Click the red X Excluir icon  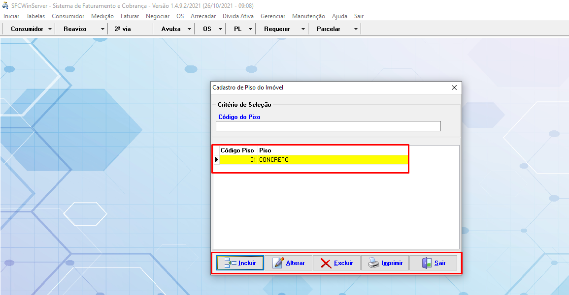pos(326,263)
